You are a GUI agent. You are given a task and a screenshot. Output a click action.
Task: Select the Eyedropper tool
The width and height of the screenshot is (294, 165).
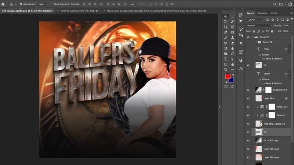pyautogui.click(x=226, y=33)
